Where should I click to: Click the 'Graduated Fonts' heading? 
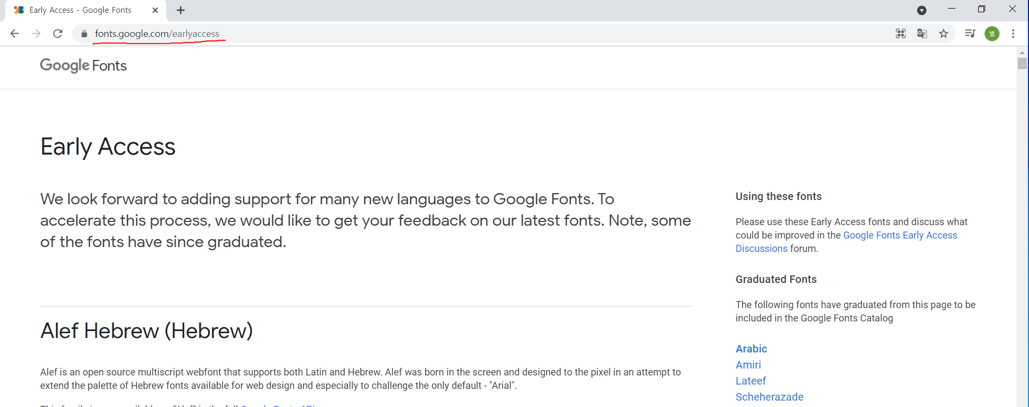click(776, 279)
